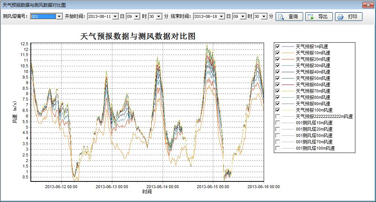Open the end date 2013-06-18 picker
Screen dimensions: 376x202
(222, 16)
